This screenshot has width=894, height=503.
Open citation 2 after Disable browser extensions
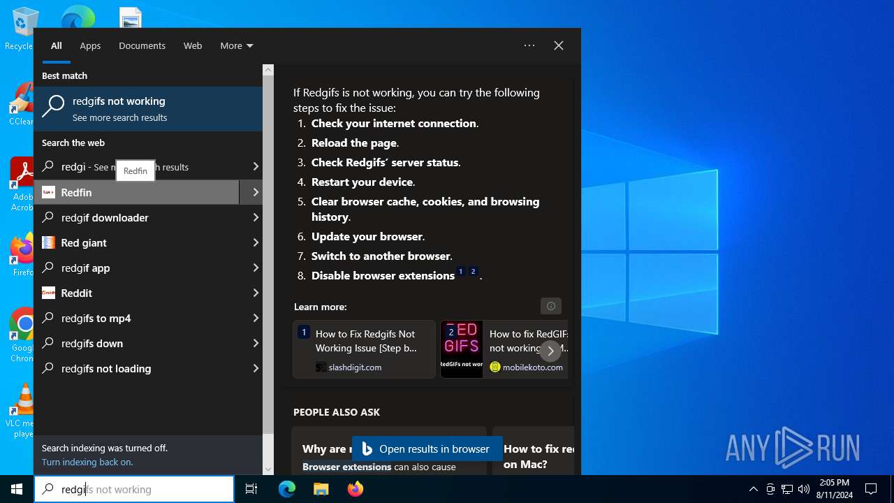pyautogui.click(x=473, y=272)
